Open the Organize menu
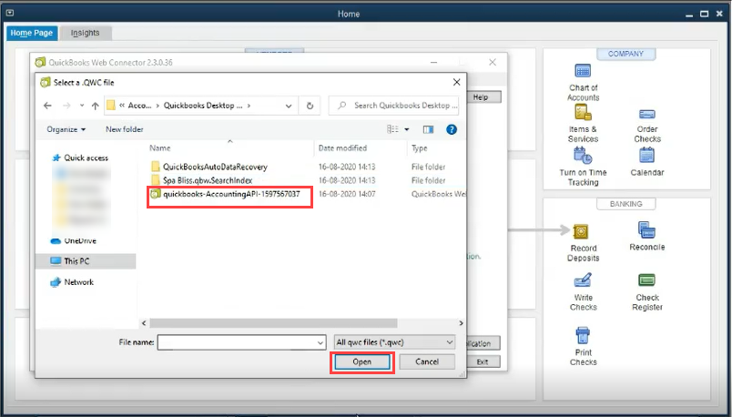This screenshot has width=732, height=417. [x=66, y=129]
